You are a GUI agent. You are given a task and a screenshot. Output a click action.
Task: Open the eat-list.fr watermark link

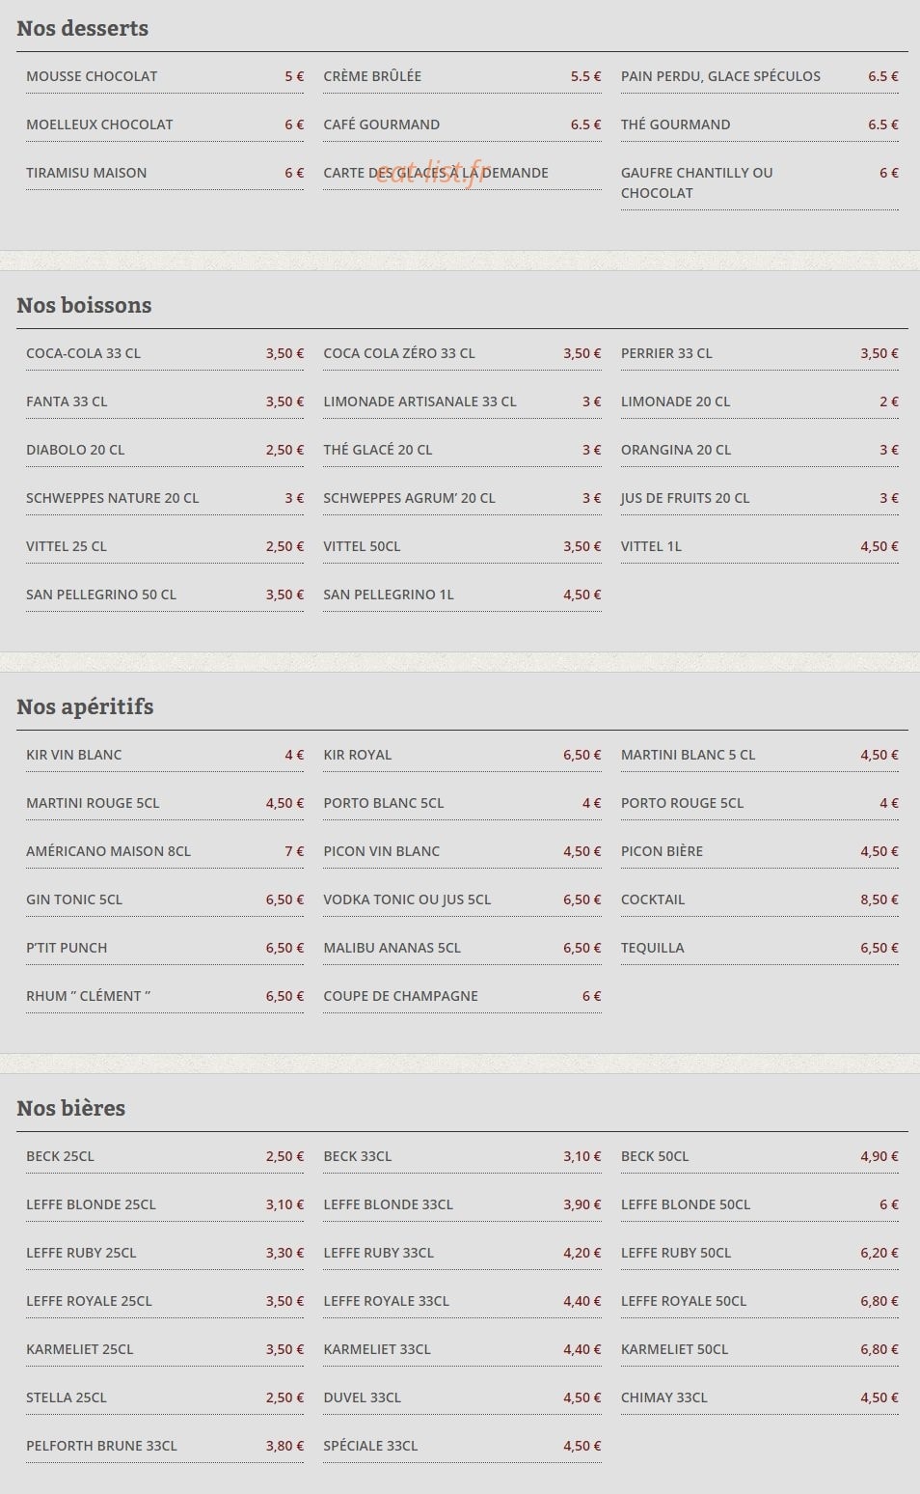pos(430,173)
